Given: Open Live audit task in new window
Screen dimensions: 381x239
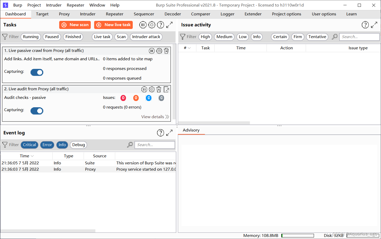Looking at the screenshot, I should pos(166,89).
